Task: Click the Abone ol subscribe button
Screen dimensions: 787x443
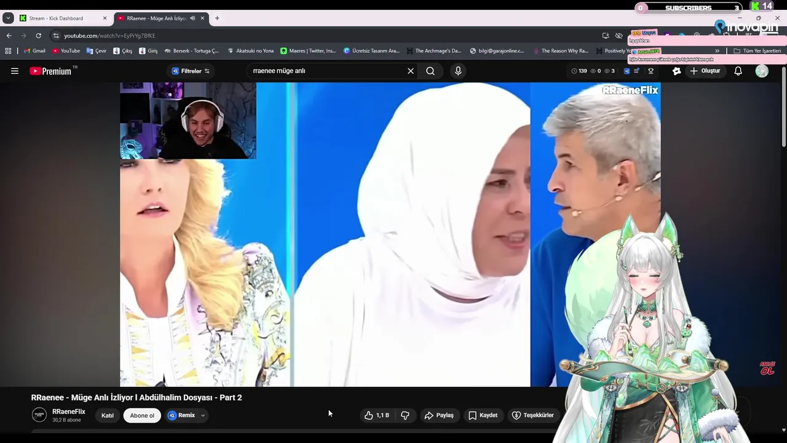Action: (142, 415)
